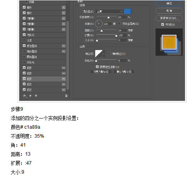187x176 pixels.
Task: Click the angle value field showing 121
Action: [108, 24]
